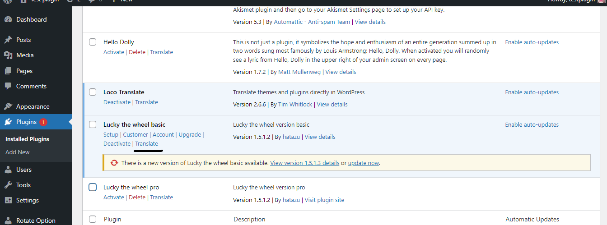Deactivate Lucky the wheel basic
Viewport: 607px width, 225px height.
(x=117, y=143)
